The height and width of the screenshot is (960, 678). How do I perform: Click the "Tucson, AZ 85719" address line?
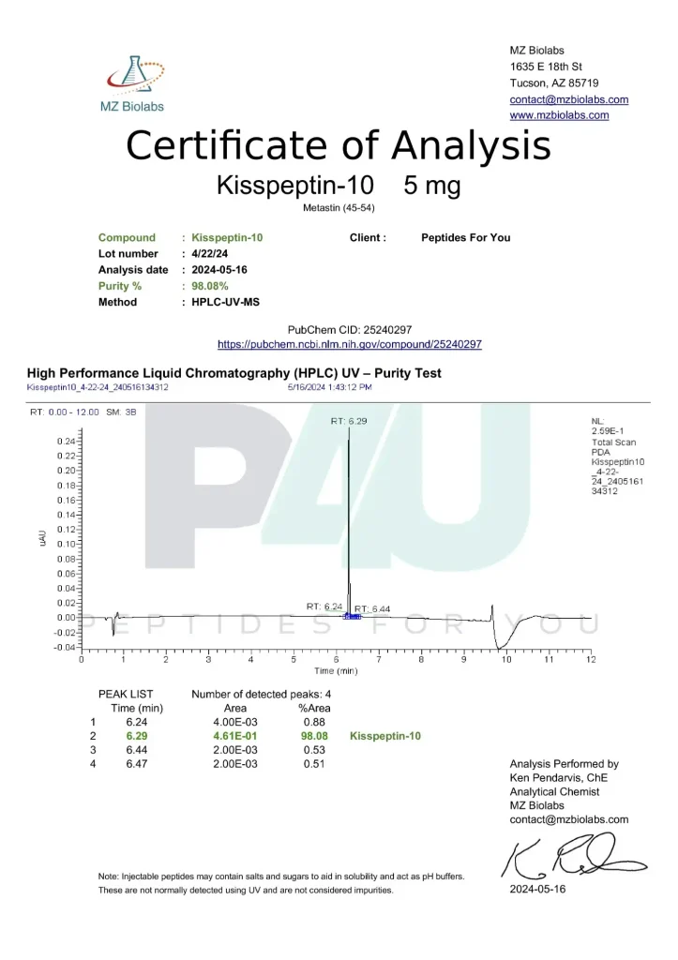pos(554,83)
